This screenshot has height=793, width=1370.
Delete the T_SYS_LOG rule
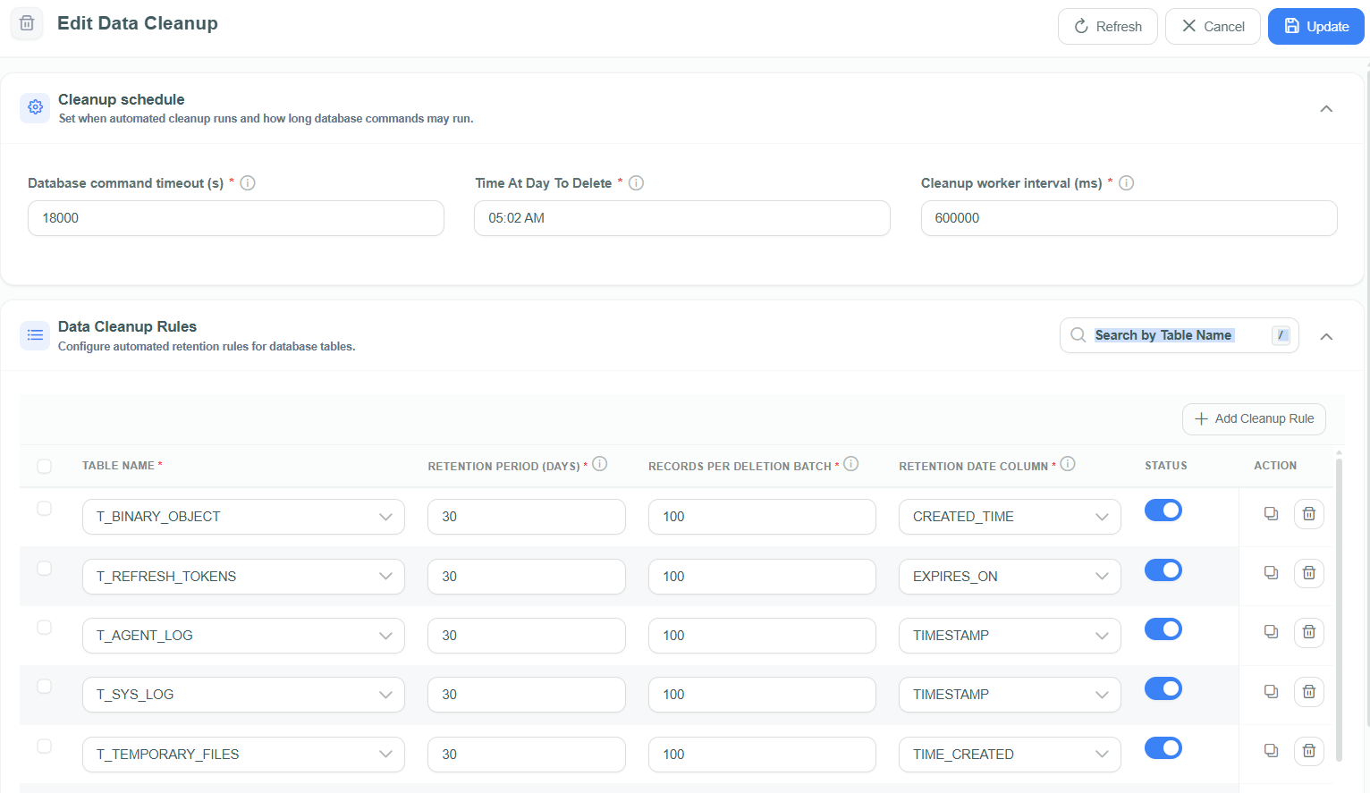pyautogui.click(x=1309, y=692)
